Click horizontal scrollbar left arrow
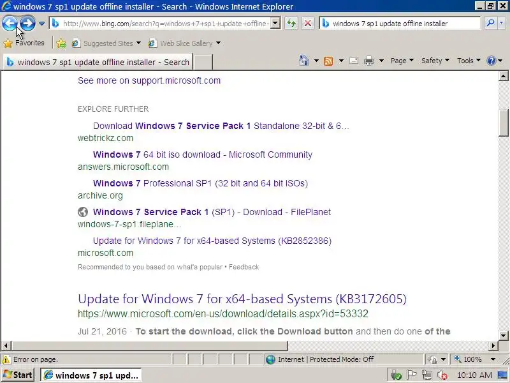Screen dimensions: 510x383 [x=6, y=345]
